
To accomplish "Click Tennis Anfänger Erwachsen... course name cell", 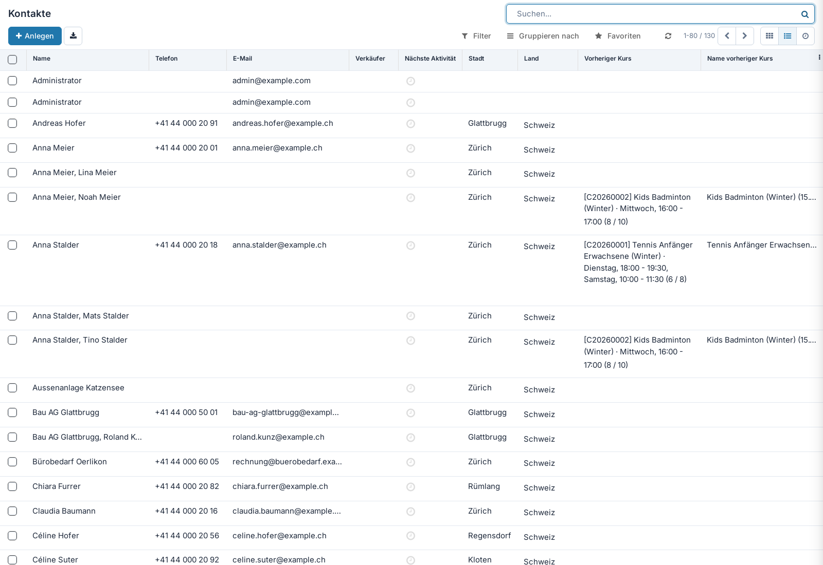I will [x=762, y=245].
